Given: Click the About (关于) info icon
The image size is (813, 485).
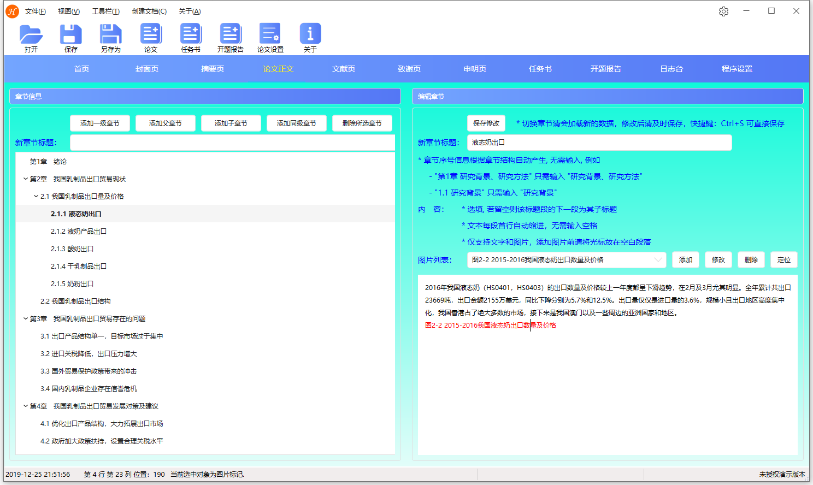Looking at the screenshot, I should click(x=310, y=34).
